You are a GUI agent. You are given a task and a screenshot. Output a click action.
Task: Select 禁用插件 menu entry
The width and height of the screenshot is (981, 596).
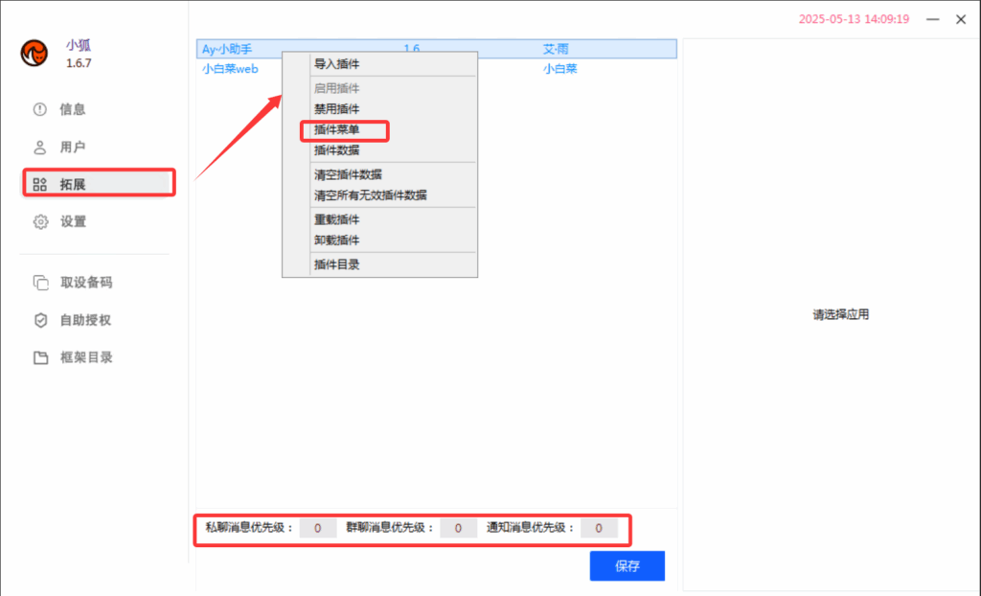[x=336, y=109]
